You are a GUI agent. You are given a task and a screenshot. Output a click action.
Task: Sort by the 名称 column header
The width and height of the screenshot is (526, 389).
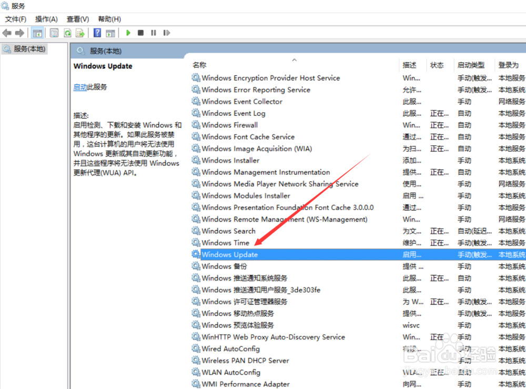199,65
